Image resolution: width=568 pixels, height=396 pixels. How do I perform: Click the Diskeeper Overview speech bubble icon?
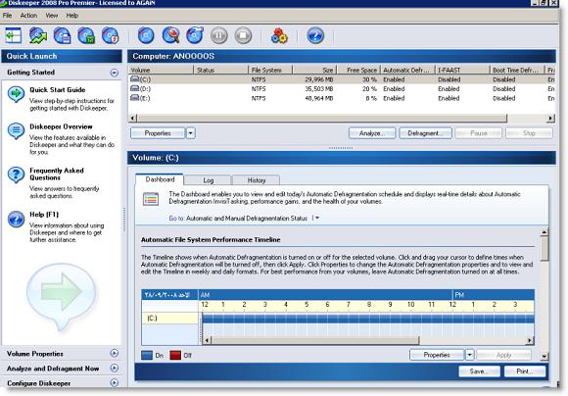(16, 131)
